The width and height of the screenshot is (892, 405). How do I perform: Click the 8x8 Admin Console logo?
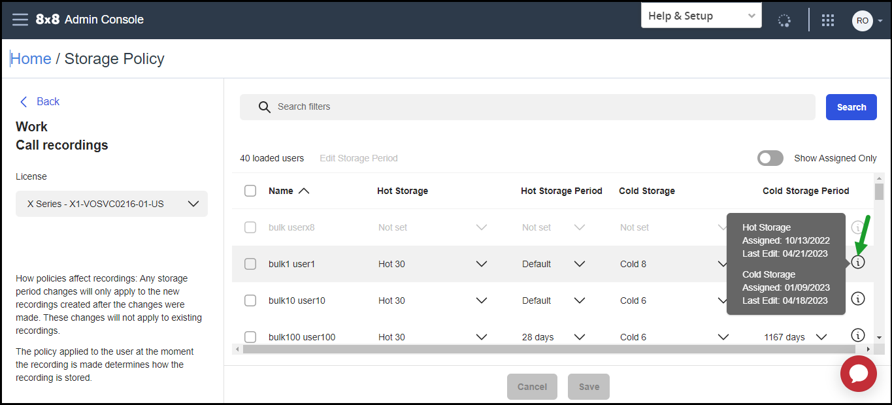click(90, 20)
